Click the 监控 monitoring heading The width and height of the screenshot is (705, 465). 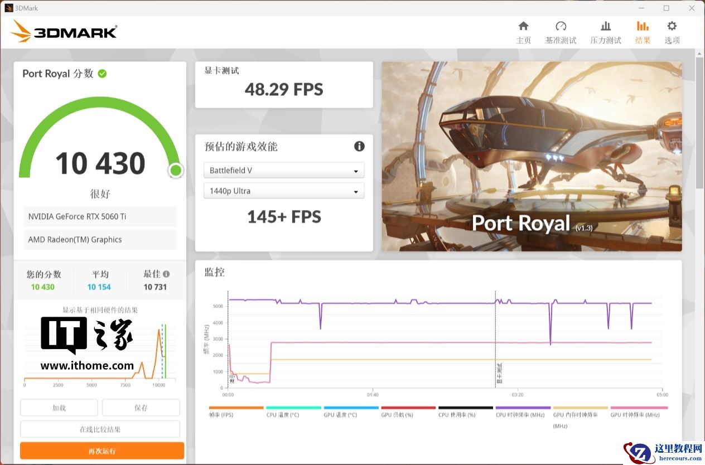tap(215, 272)
